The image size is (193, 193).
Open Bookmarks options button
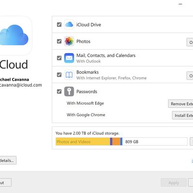click(190, 76)
